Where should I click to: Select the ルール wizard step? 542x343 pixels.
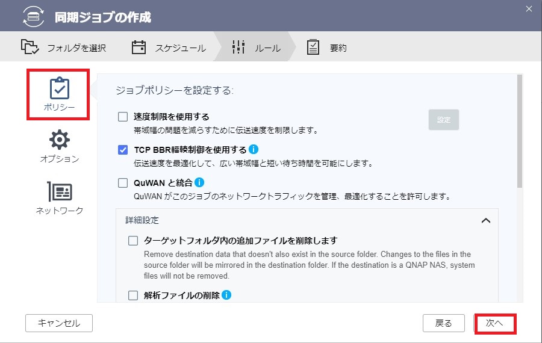257,48
